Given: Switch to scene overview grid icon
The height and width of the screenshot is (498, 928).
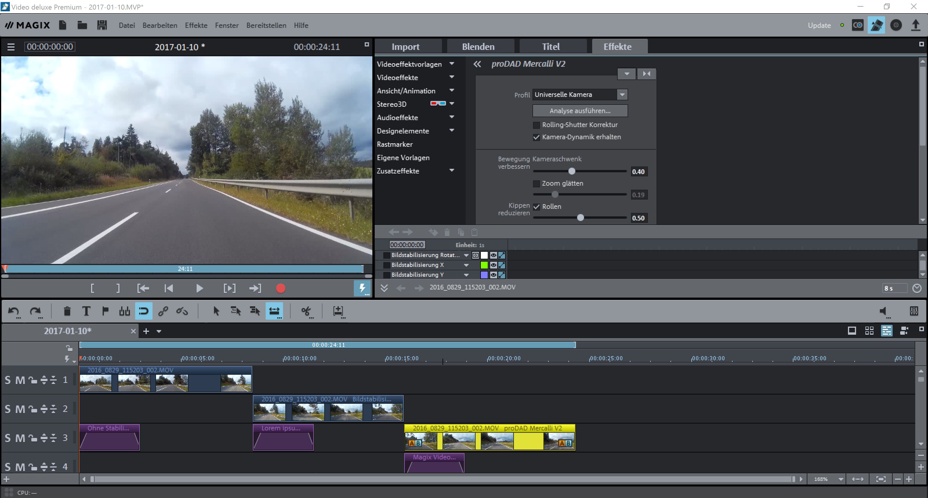Looking at the screenshot, I should [869, 330].
